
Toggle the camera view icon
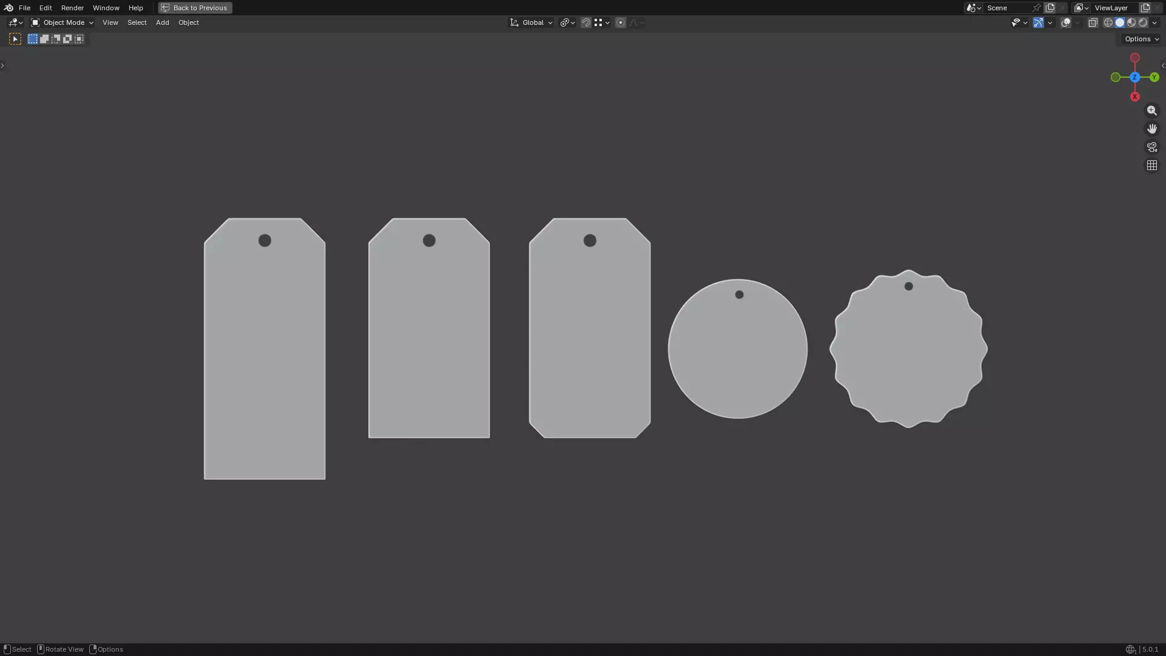(x=1152, y=147)
